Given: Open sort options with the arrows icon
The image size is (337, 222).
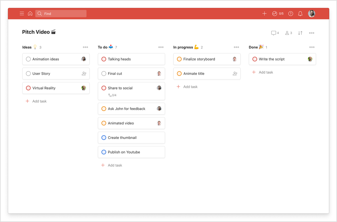Looking at the screenshot, I should tap(300, 33).
